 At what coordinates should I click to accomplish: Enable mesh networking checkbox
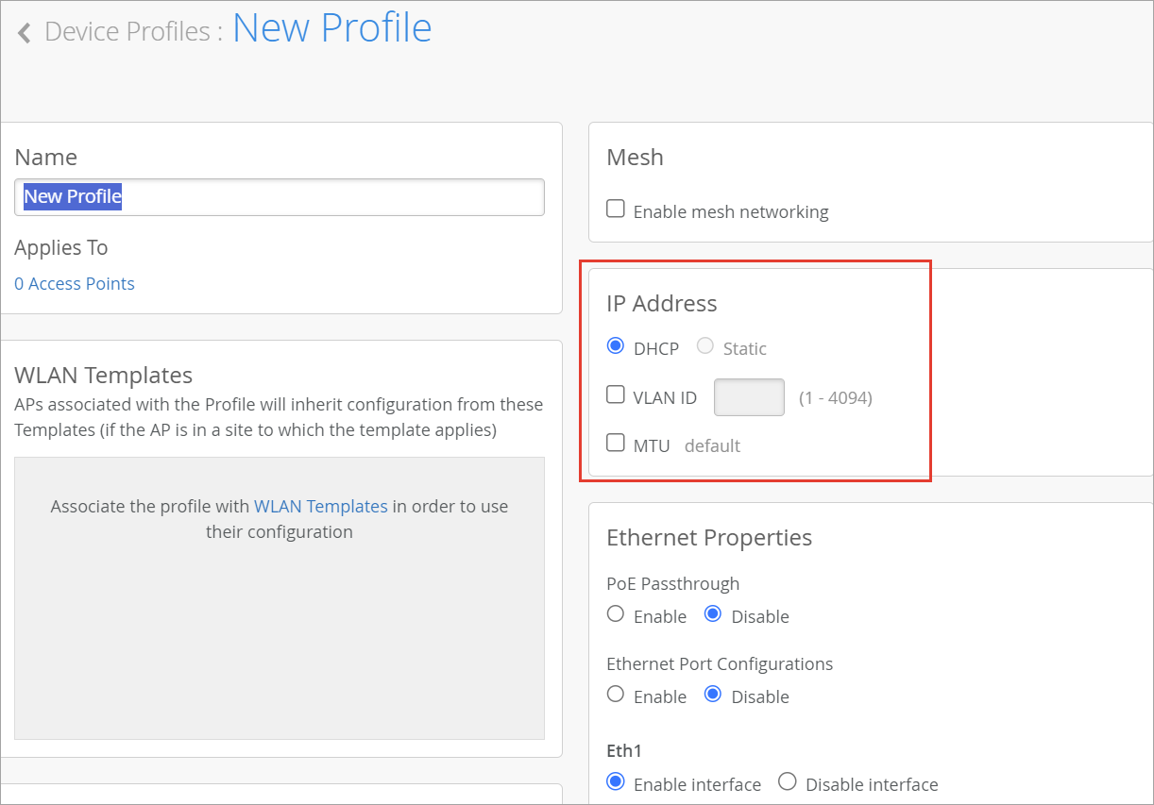(x=616, y=210)
